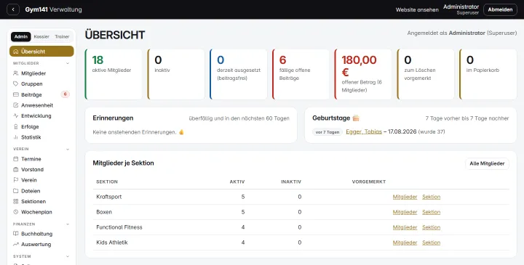
Task: Click the Administrator Superuser profile name
Action: [x=461, y=9]
